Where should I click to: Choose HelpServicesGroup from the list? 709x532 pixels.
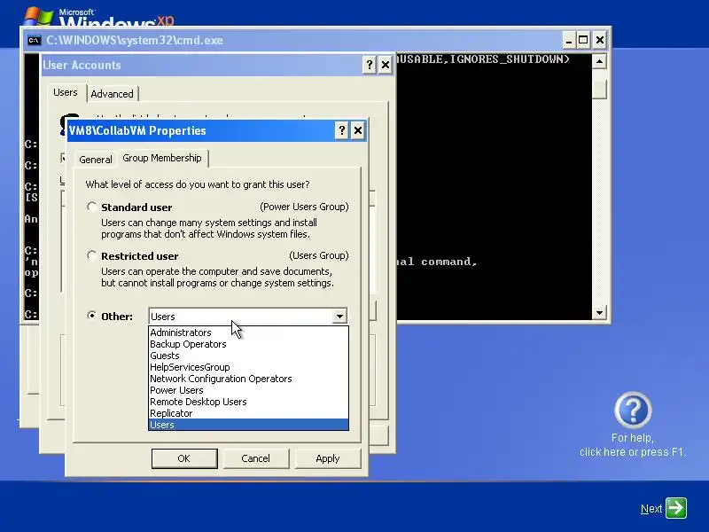[x=248, y=367]
